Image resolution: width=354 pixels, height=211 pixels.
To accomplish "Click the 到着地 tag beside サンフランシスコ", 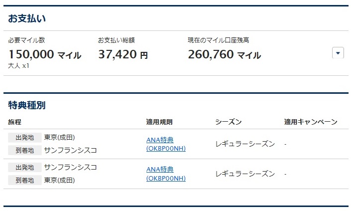I will 25,150.
